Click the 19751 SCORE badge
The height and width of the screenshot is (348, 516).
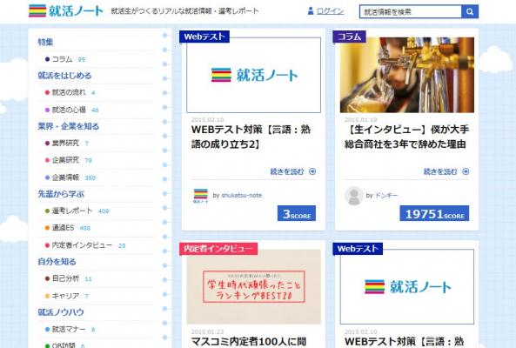[434, 213]
